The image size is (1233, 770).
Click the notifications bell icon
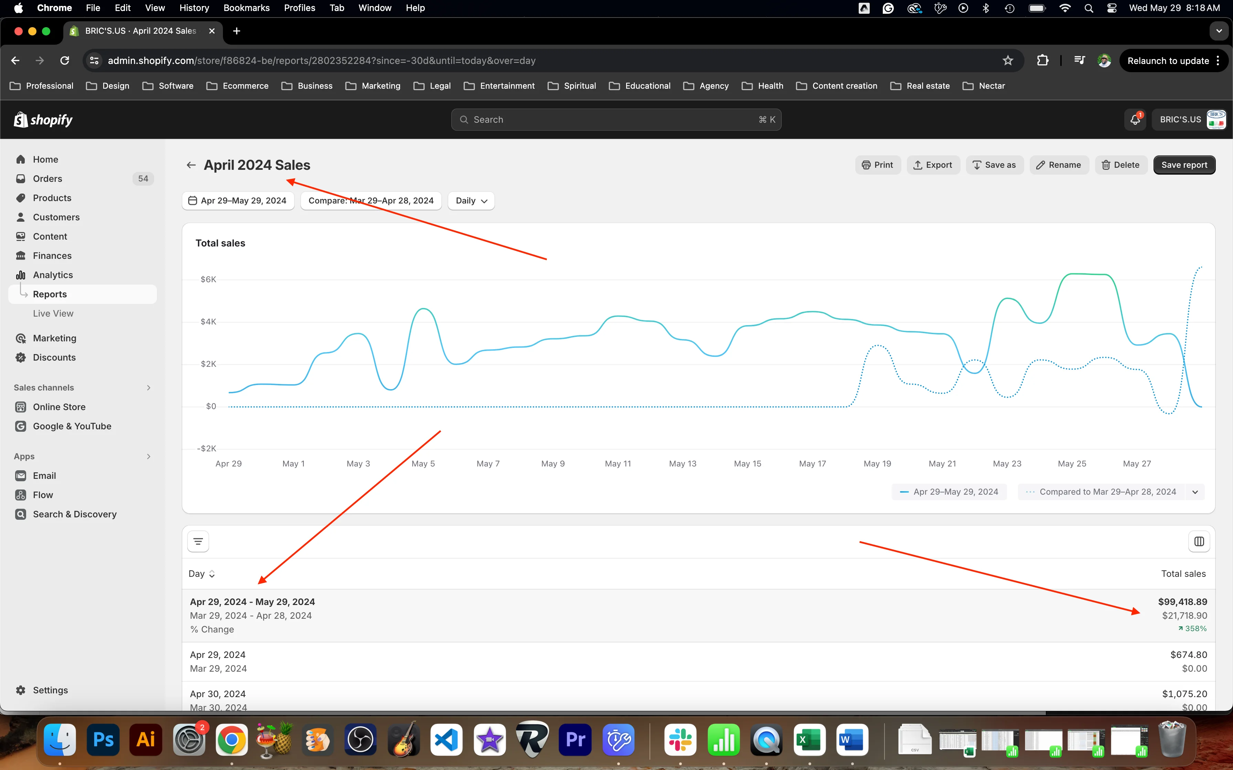coord(1135,120)
